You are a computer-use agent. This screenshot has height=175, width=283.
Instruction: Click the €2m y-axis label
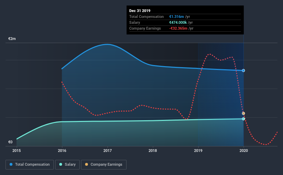[x=12, y=39]
